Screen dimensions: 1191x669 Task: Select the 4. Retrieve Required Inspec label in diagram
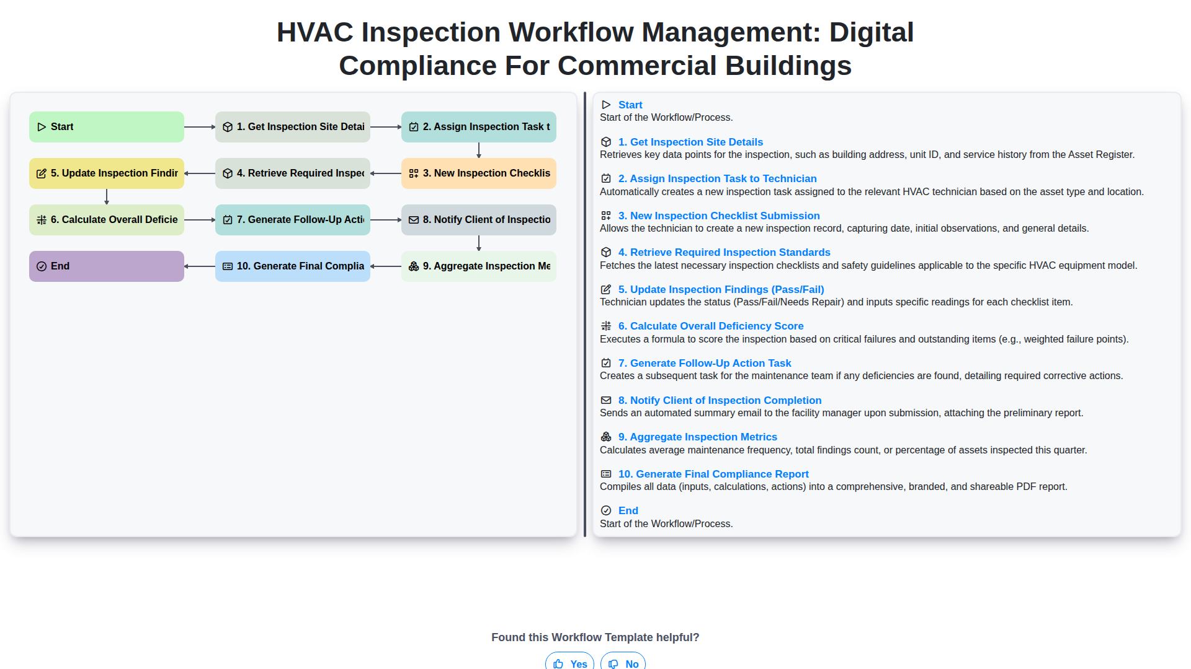(x=301, y=173)
